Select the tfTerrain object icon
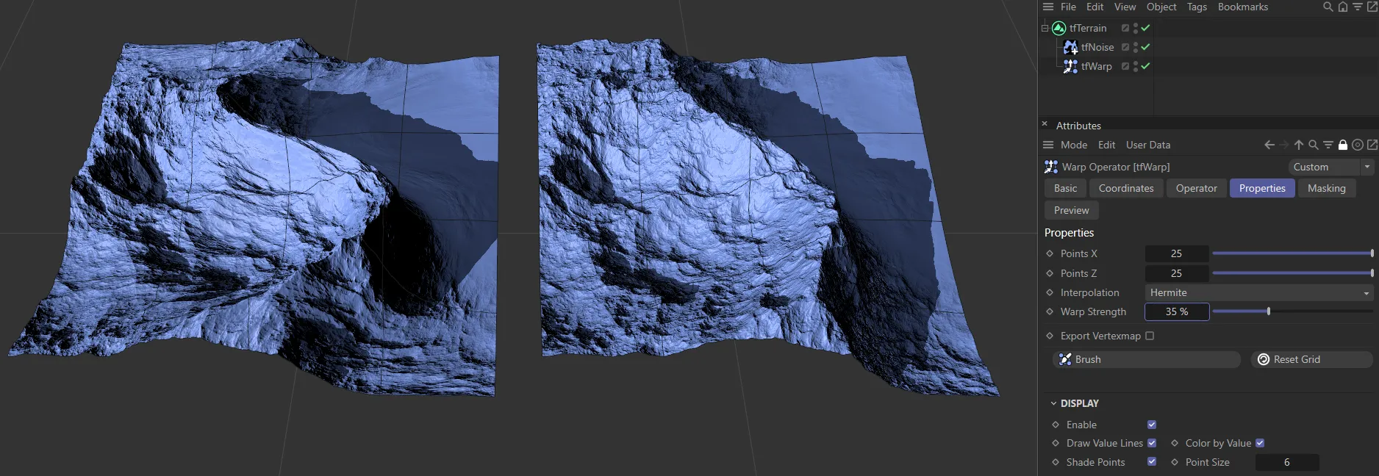Screen dimensions: 1379x476 [1059, 28]
